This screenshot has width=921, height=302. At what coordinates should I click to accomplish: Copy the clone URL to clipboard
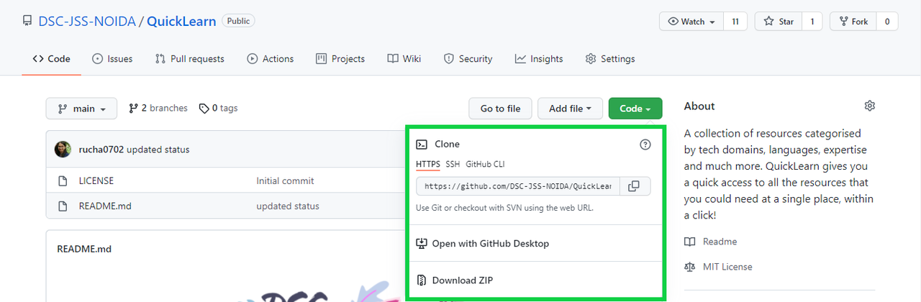(x=634, y=186)
